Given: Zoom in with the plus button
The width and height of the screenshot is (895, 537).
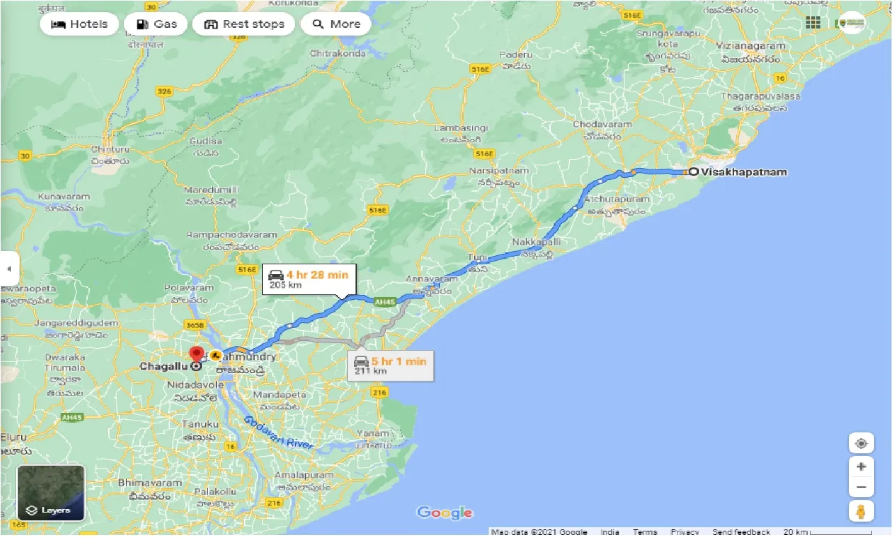Looking at the screenshot, I should (862, 467).
